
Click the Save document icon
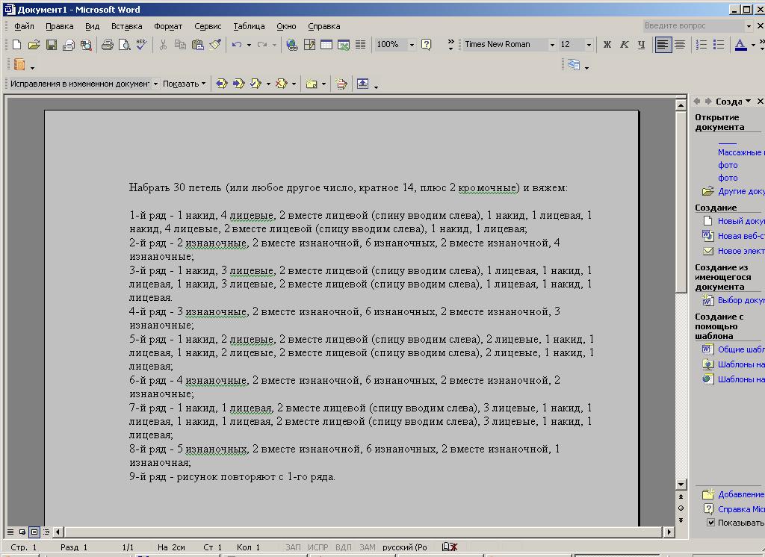pos(52,45)
